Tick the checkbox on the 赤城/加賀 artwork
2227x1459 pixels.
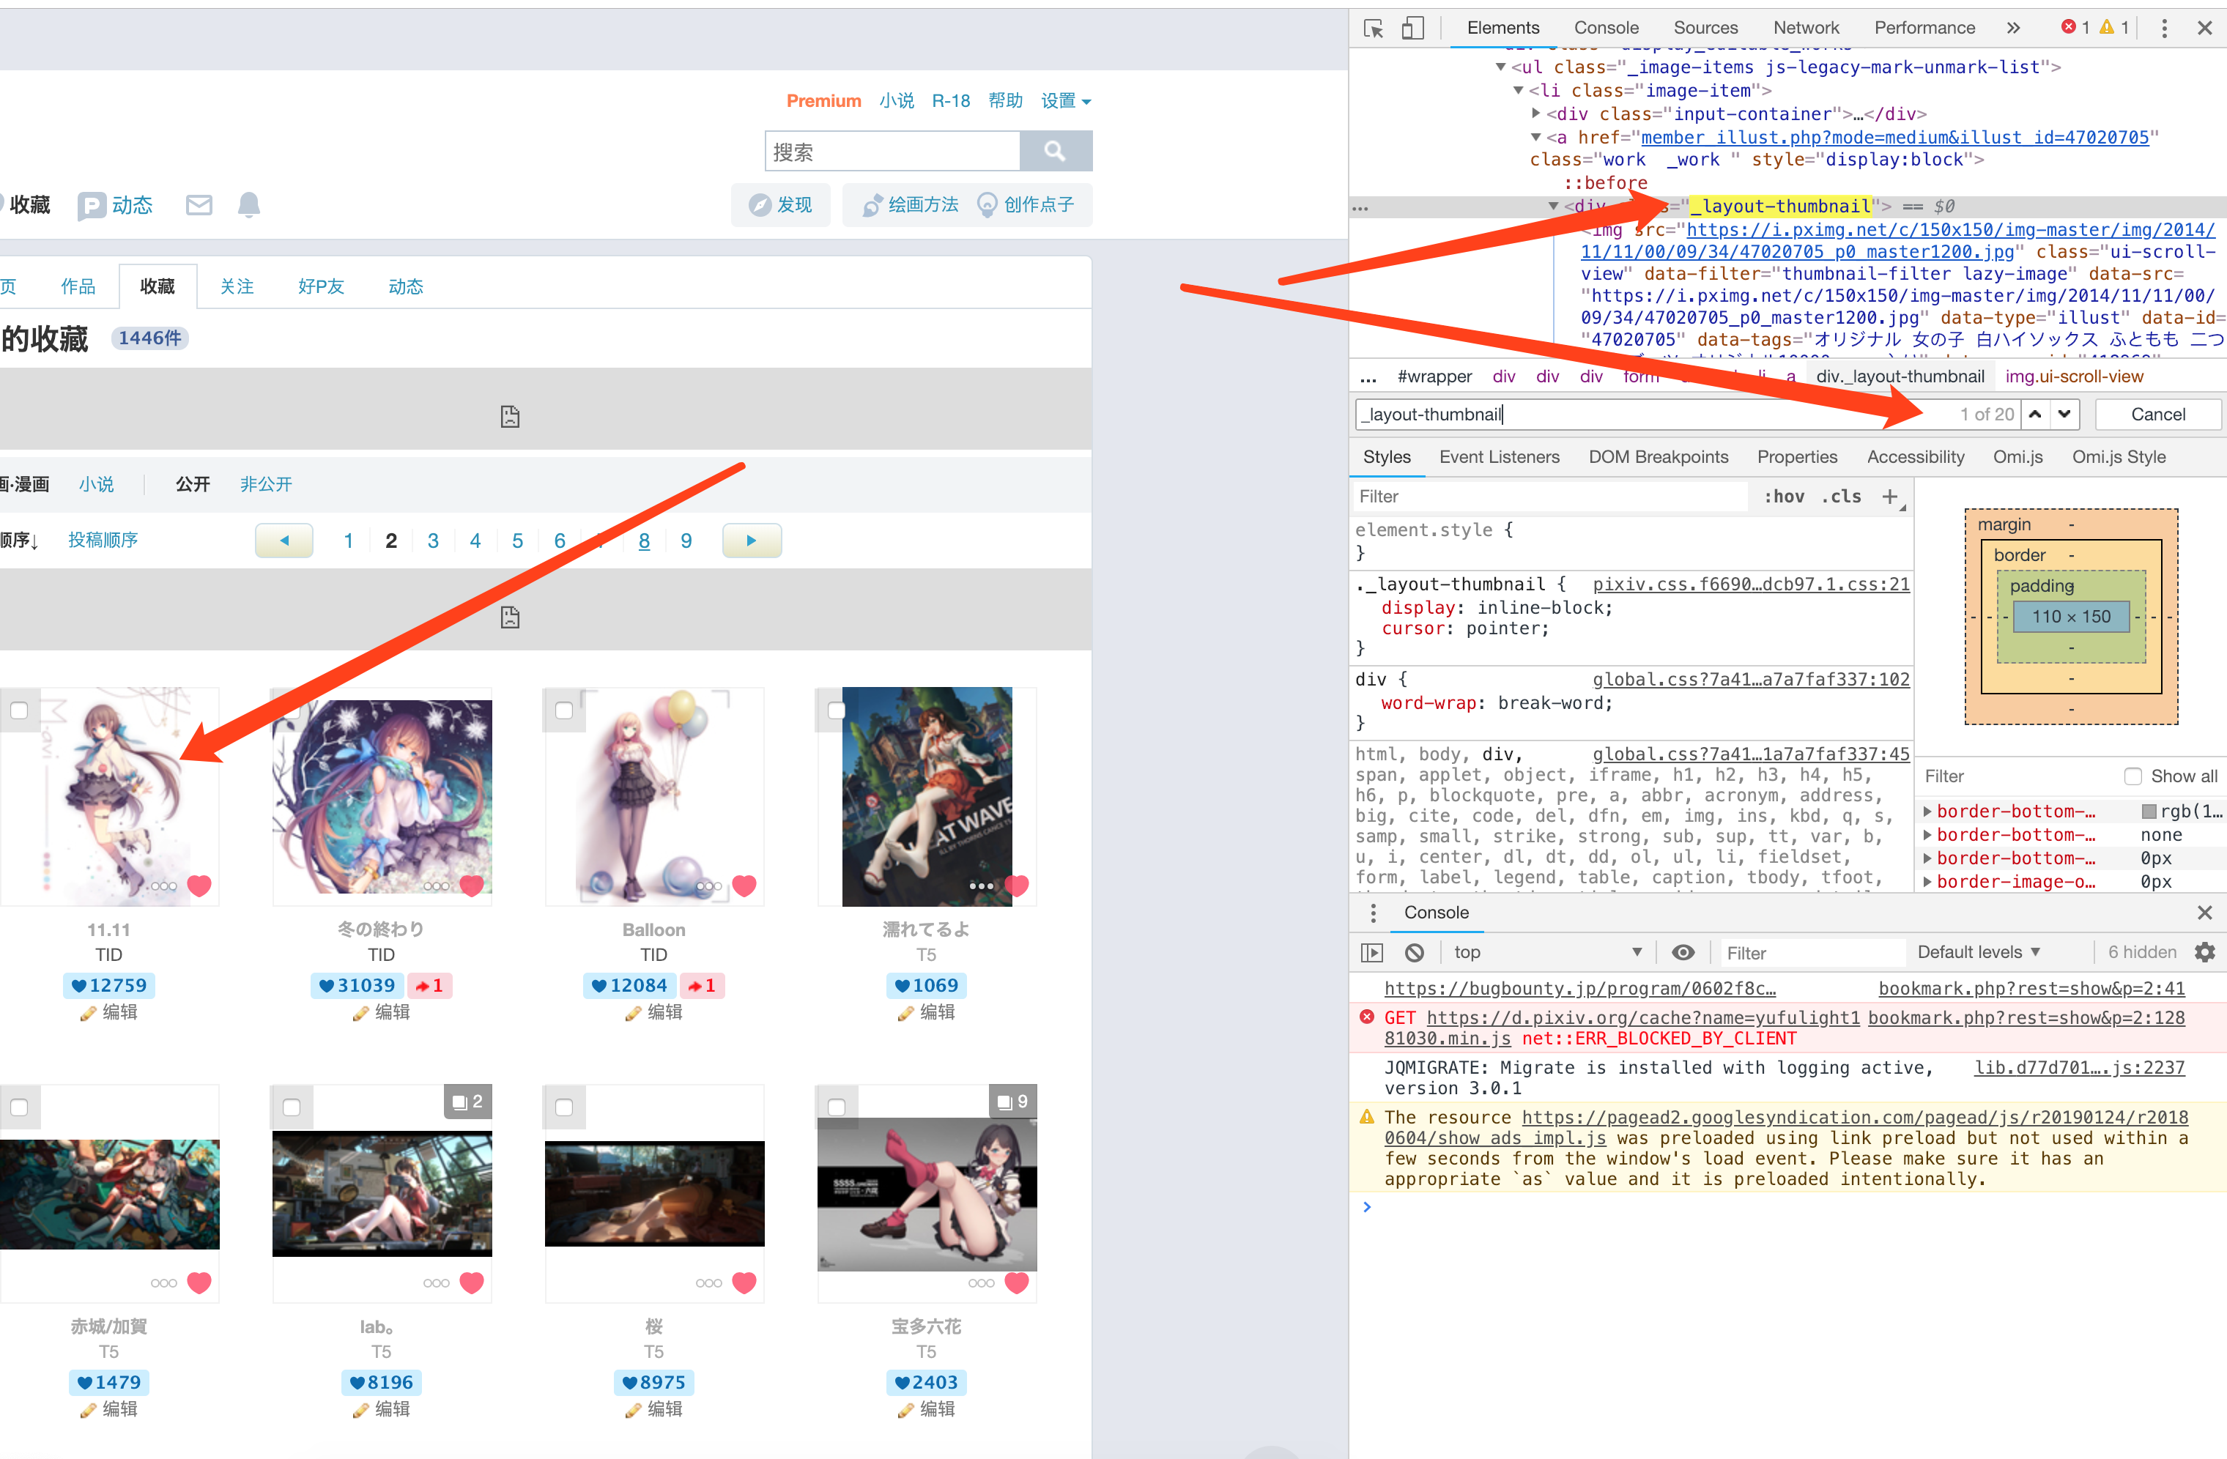click(x=19, y=1107)
